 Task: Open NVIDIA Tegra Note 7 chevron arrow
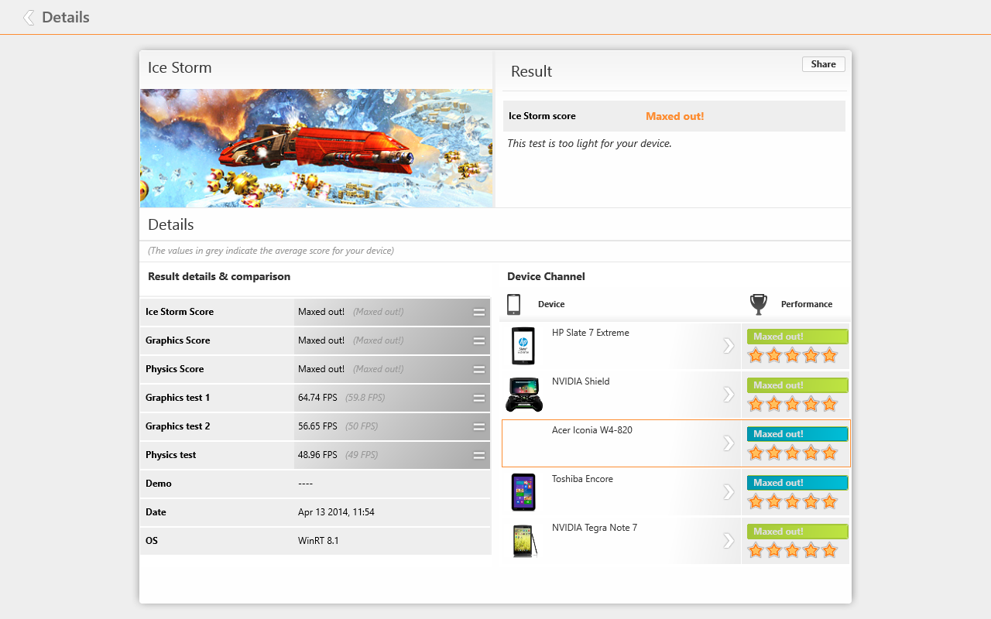[728, 541]
